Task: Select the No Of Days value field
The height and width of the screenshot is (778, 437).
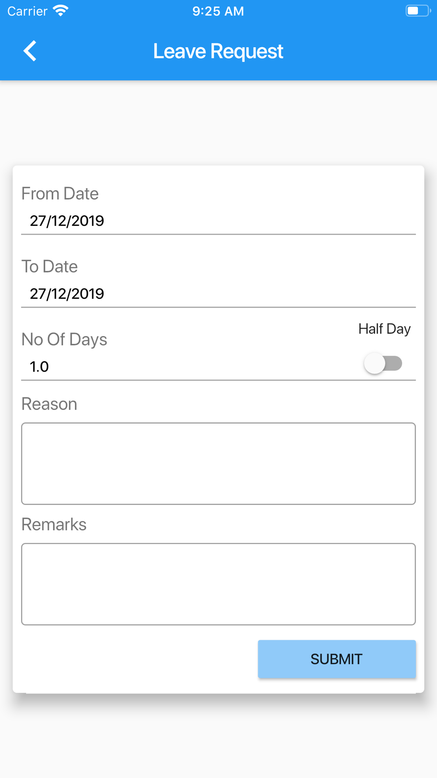Action: [x=188, y=367]
